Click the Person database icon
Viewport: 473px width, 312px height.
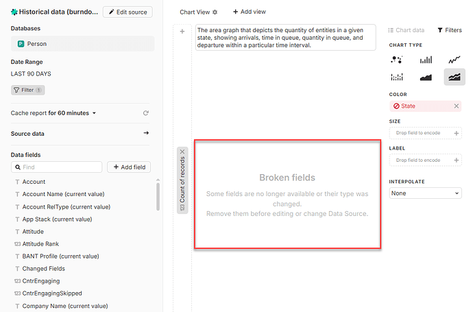click(21, 44)
